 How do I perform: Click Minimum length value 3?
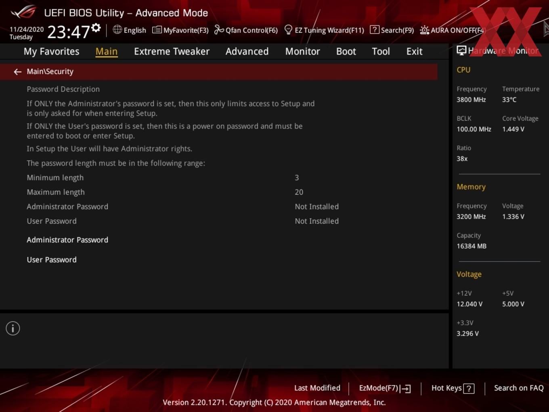(x=297, y=178)
